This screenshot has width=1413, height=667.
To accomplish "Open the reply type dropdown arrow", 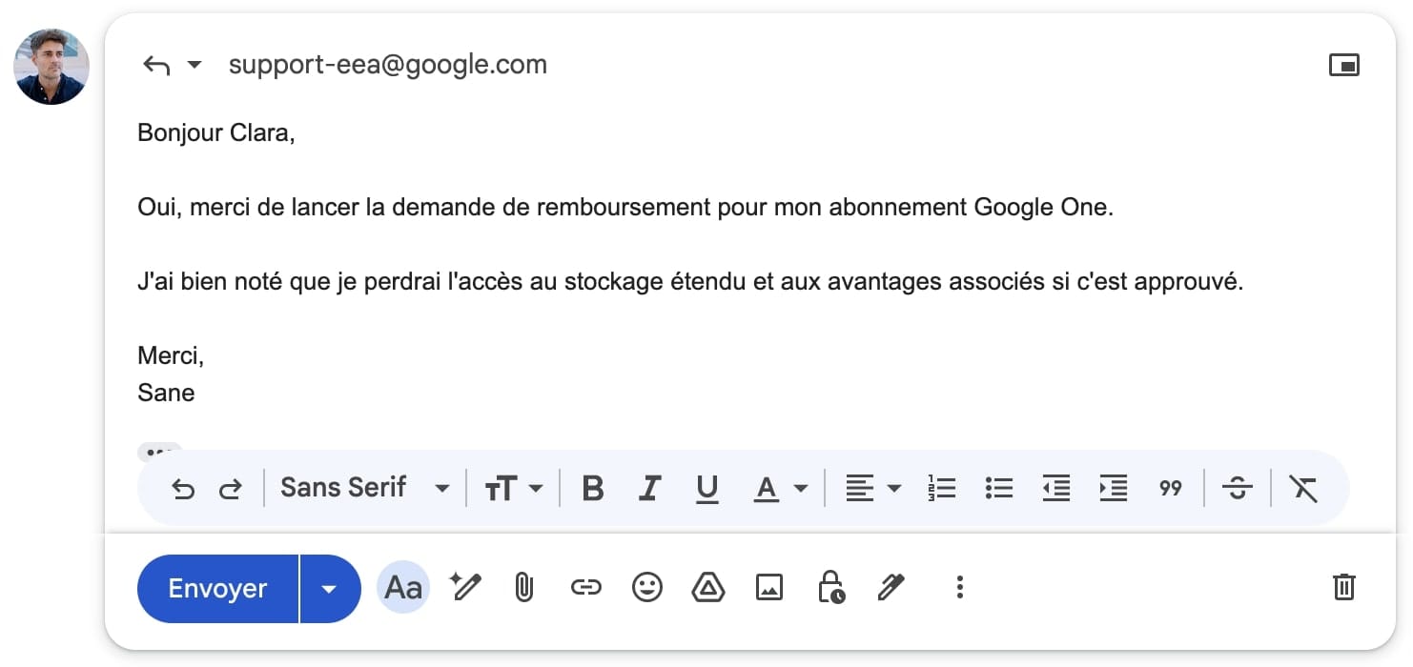I will point(195,65).
